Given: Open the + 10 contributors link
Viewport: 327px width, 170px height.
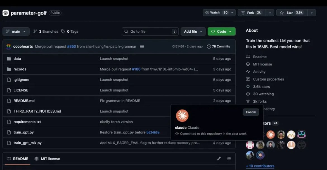Looking at the screenshot, I should [260, 166].
